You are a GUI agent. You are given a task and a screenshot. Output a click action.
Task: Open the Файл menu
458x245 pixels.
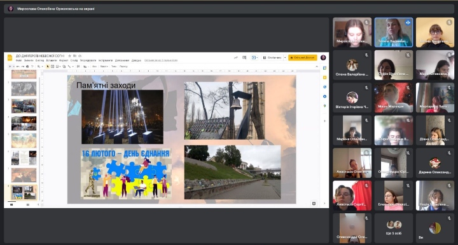coord(18,60)
